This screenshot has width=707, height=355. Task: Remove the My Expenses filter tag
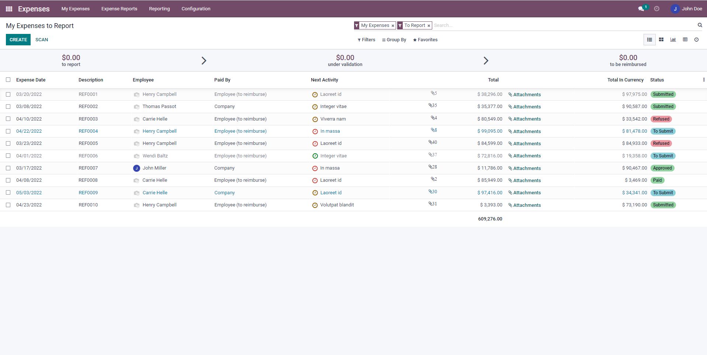point(393,26)
